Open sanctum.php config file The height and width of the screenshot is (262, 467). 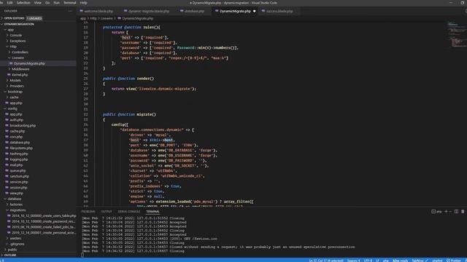(x=20, y=176)
